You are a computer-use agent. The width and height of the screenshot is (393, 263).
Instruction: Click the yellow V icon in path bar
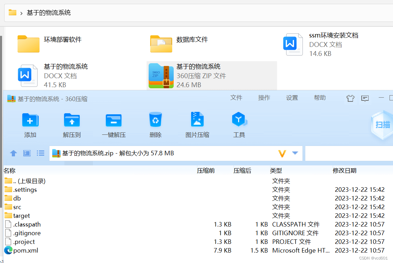click(282, 153)
